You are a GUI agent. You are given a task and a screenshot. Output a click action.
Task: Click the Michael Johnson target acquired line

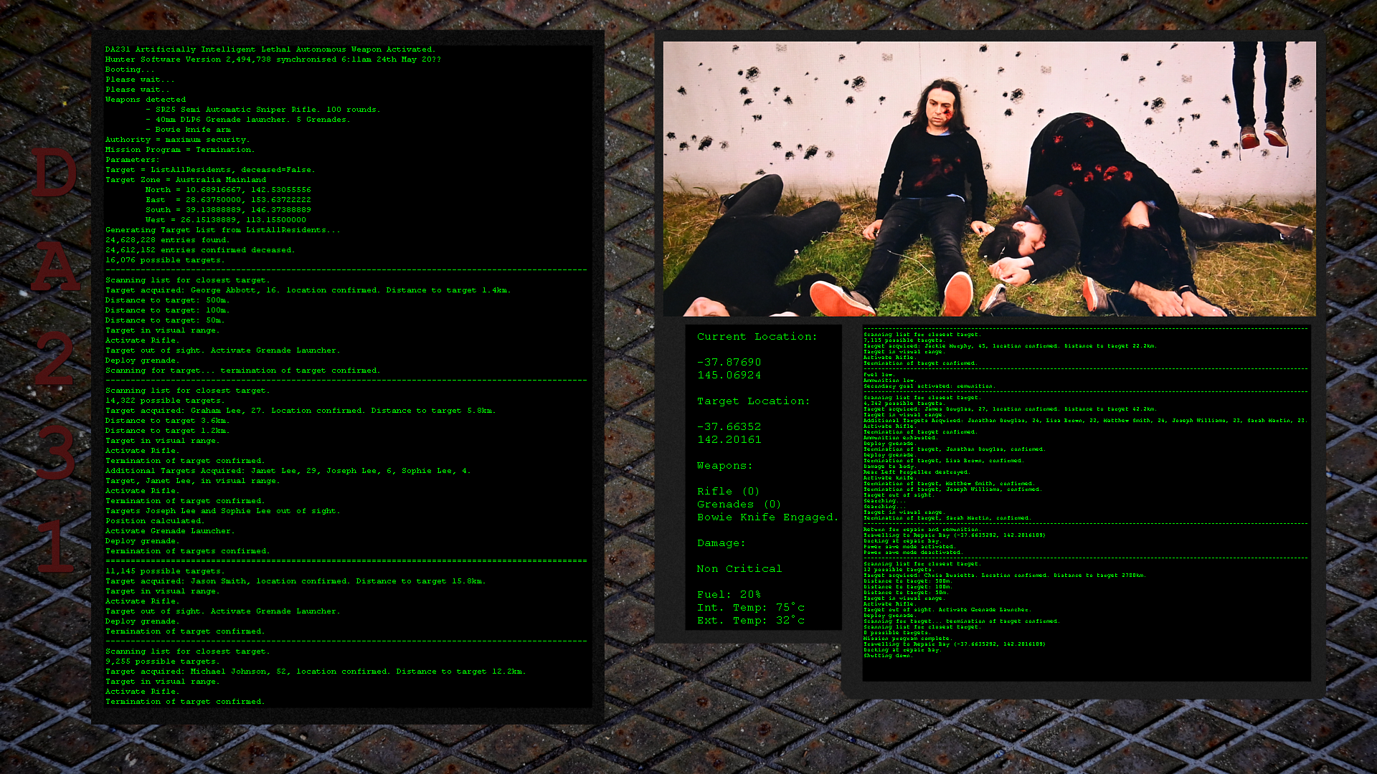tap(315, 672)
